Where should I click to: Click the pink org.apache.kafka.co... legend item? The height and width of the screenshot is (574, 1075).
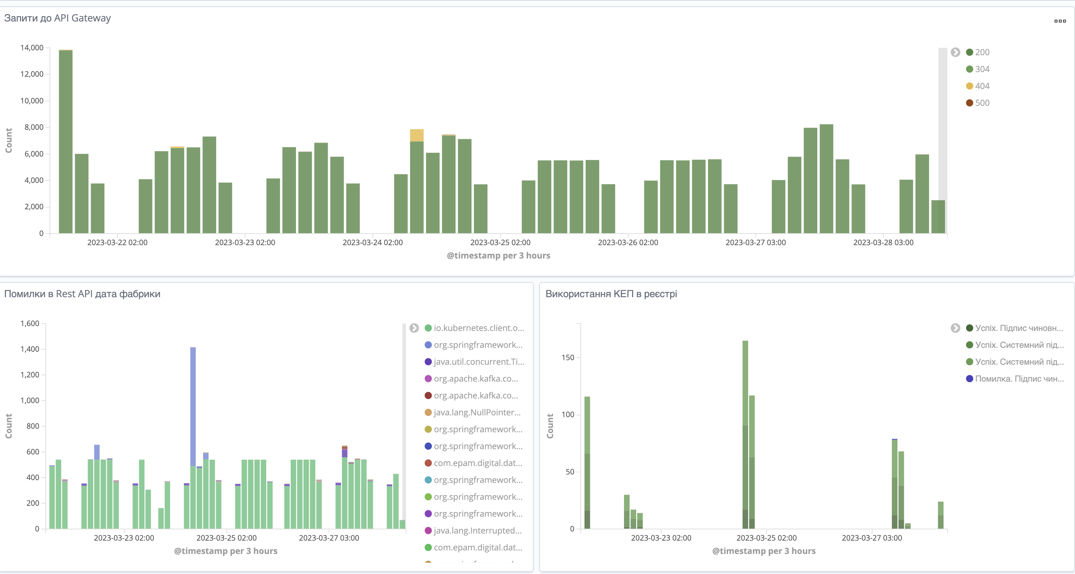pyautogui.click(x=471, y=379)
